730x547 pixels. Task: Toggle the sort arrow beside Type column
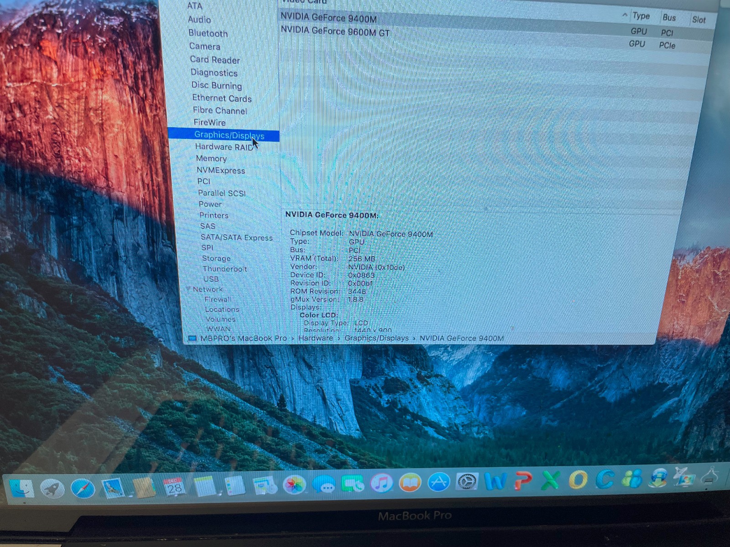(x=625, y=15)
